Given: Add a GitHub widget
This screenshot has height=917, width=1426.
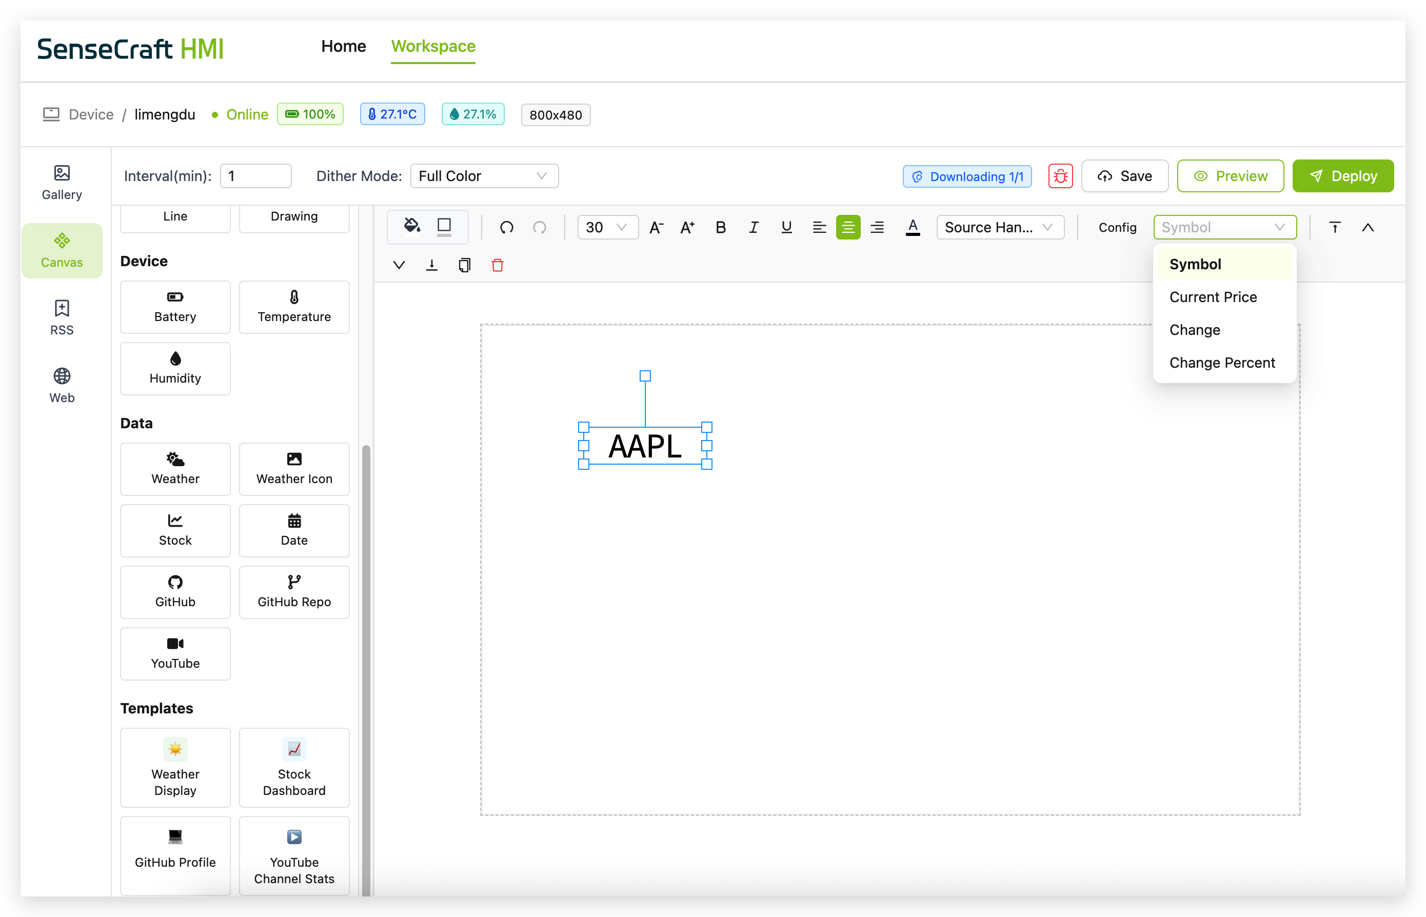Looking at the screenshot, I should coord(175,592).
